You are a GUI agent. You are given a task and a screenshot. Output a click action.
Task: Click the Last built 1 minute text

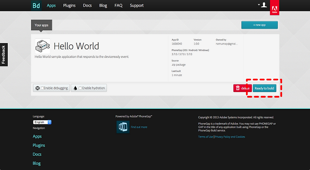pos(177,75)
